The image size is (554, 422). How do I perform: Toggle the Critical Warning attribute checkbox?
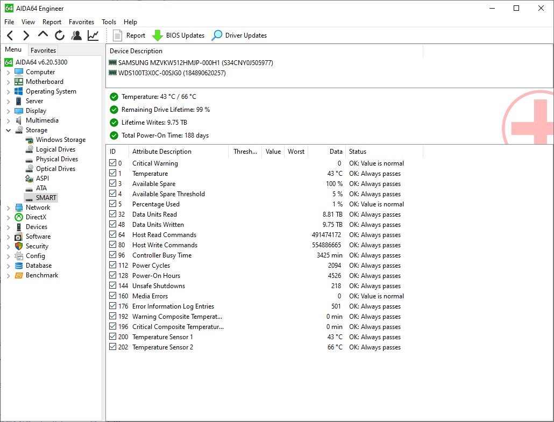tap(113, 163)
